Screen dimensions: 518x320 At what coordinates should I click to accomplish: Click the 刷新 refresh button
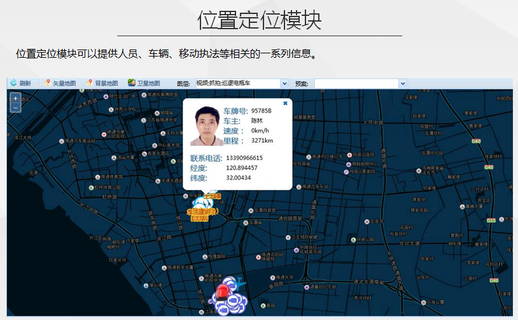point(20,83)
